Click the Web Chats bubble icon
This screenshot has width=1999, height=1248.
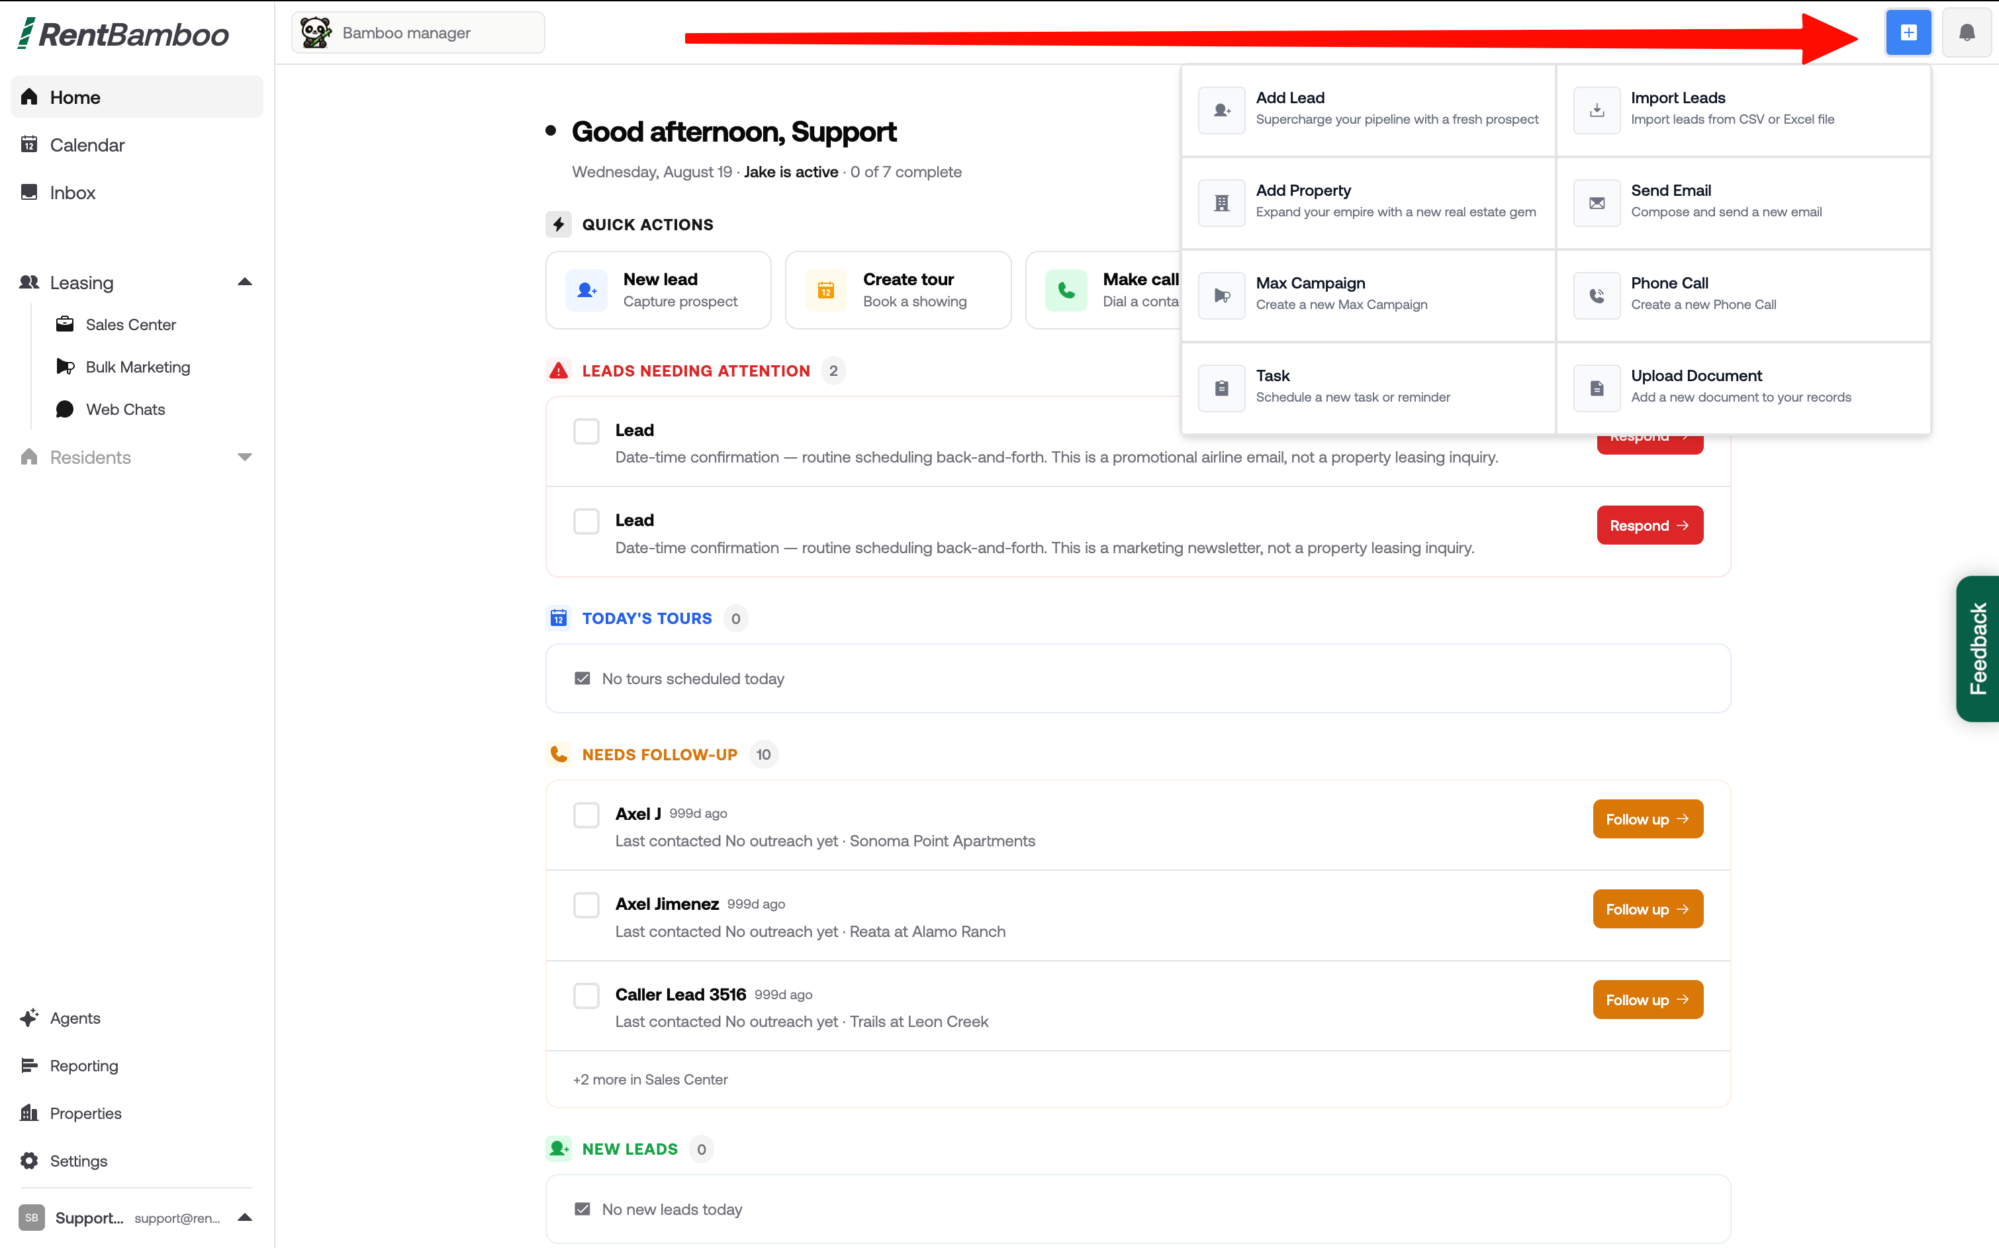tap(64, 410)
